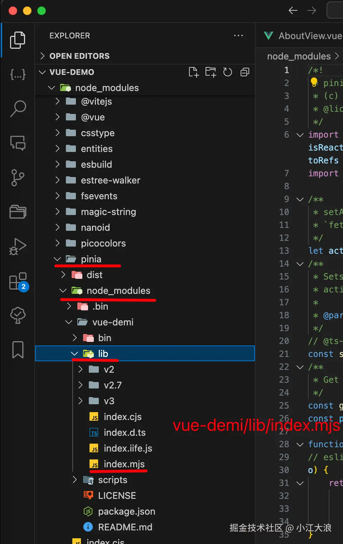Open the tree-shaped activity bar icon

coord(18,315)
